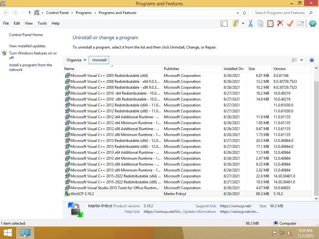
Task: Expand the address bar history dropdown
Action: coord(238,13)
